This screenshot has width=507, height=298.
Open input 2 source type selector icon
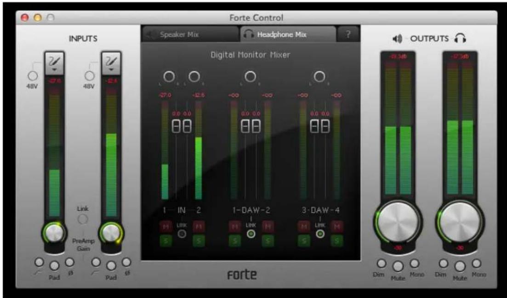[111, 63]
